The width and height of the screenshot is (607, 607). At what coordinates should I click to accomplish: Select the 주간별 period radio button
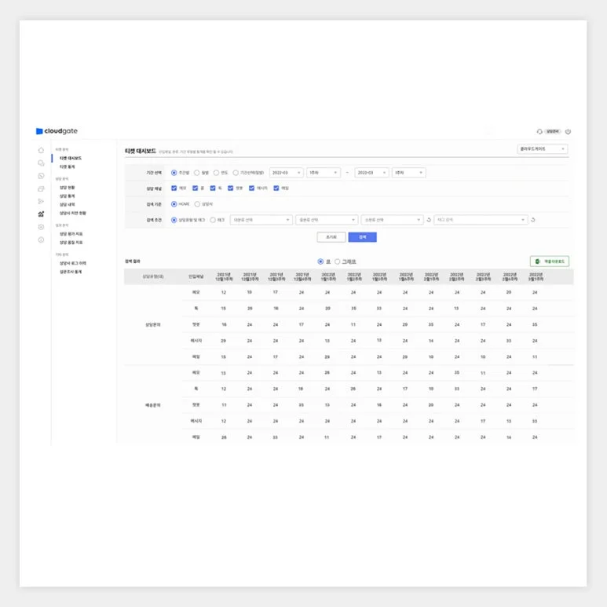(174, 173)
